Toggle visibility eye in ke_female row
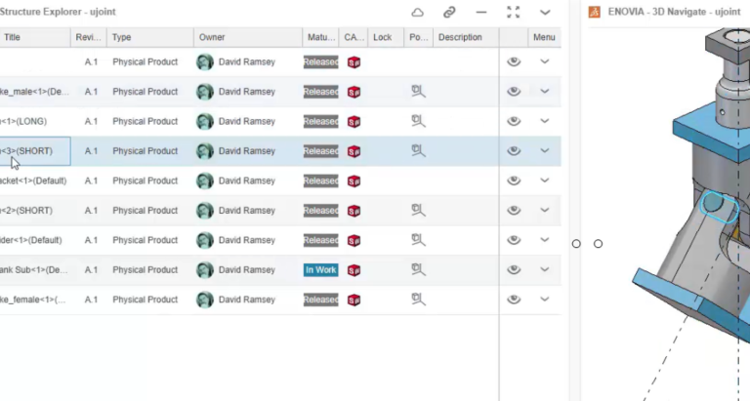Viewport: 750px width, 401px height. 514,300
